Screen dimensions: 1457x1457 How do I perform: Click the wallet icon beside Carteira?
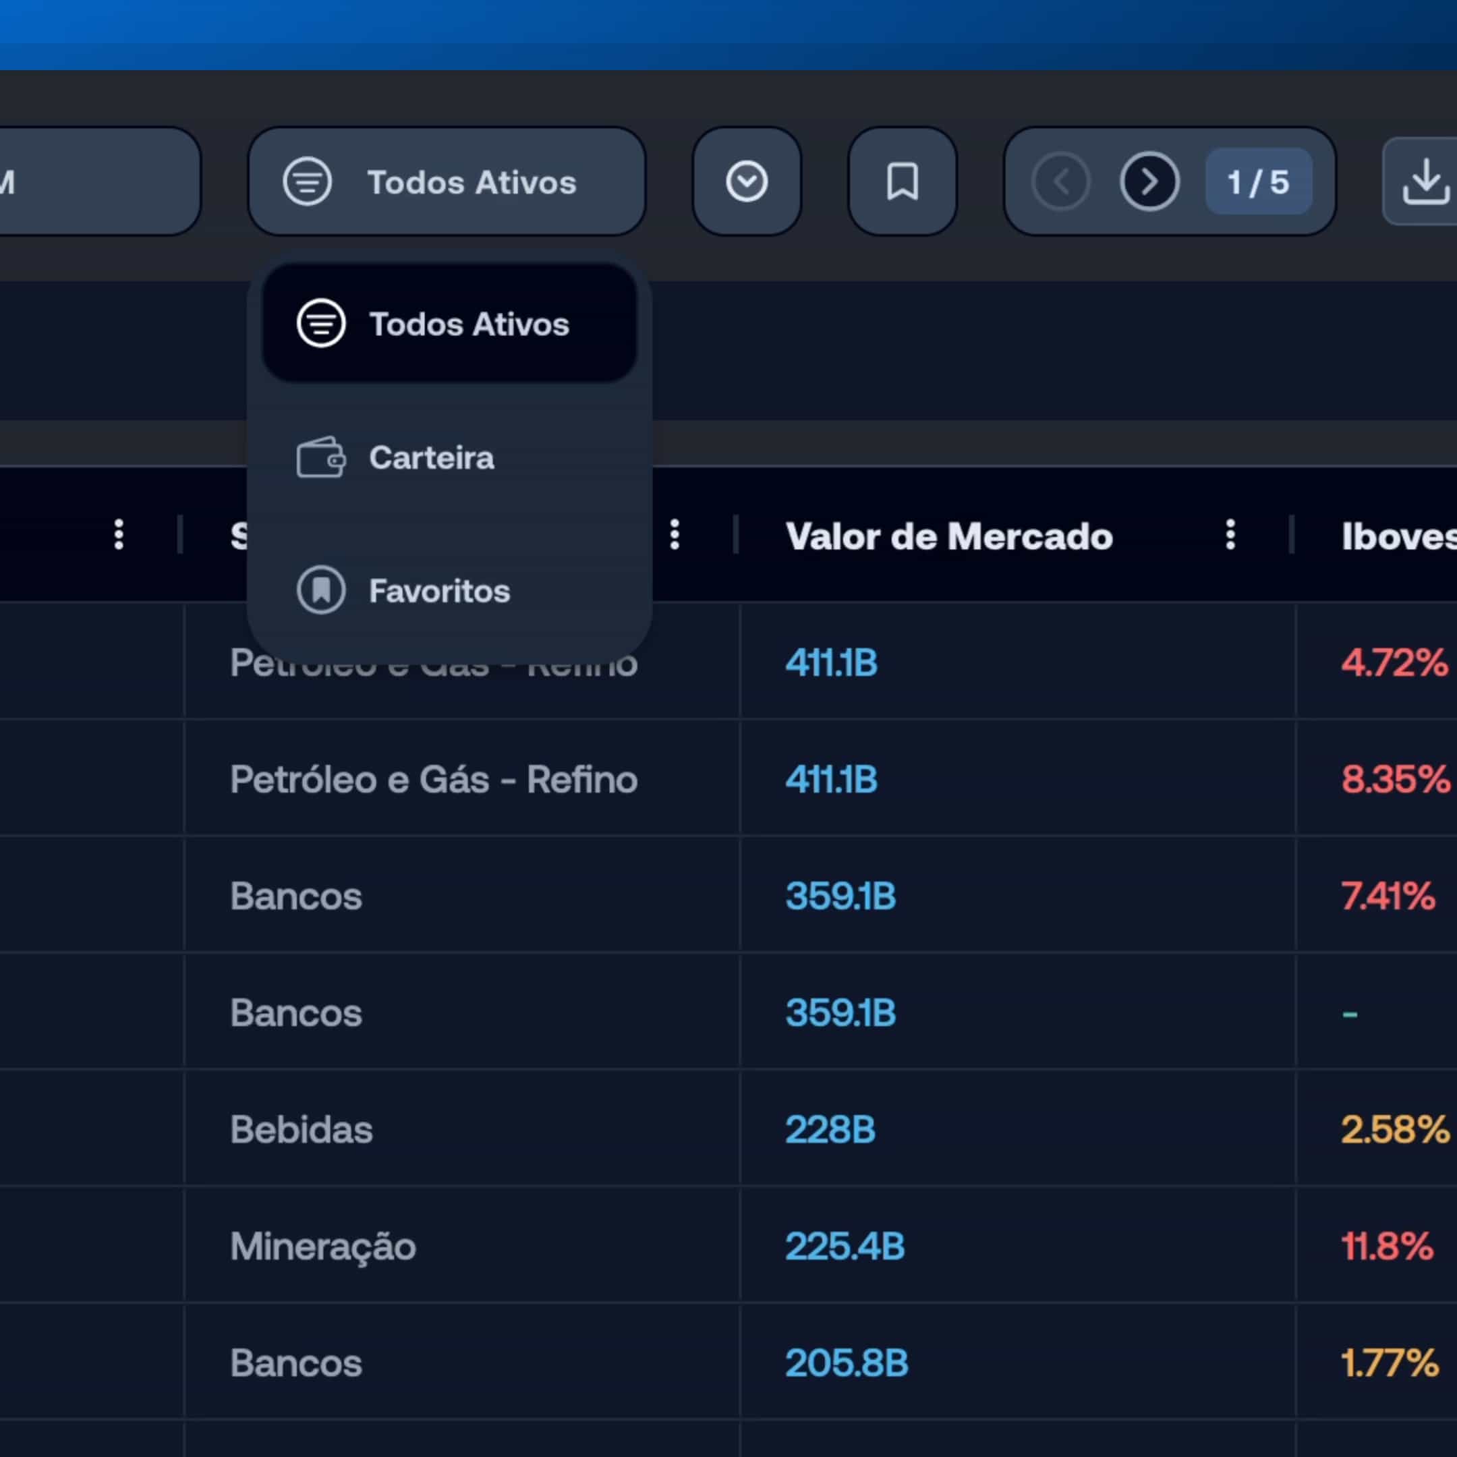click(x=320, y=458)
